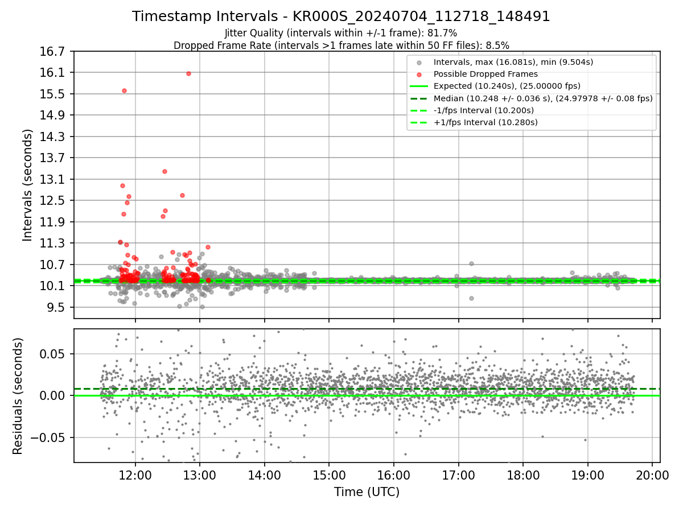Click the 'Residuals (seconds)' y-axis label
Image resolution: width=683 pixels, height=512 pixels.
point(18,396)
